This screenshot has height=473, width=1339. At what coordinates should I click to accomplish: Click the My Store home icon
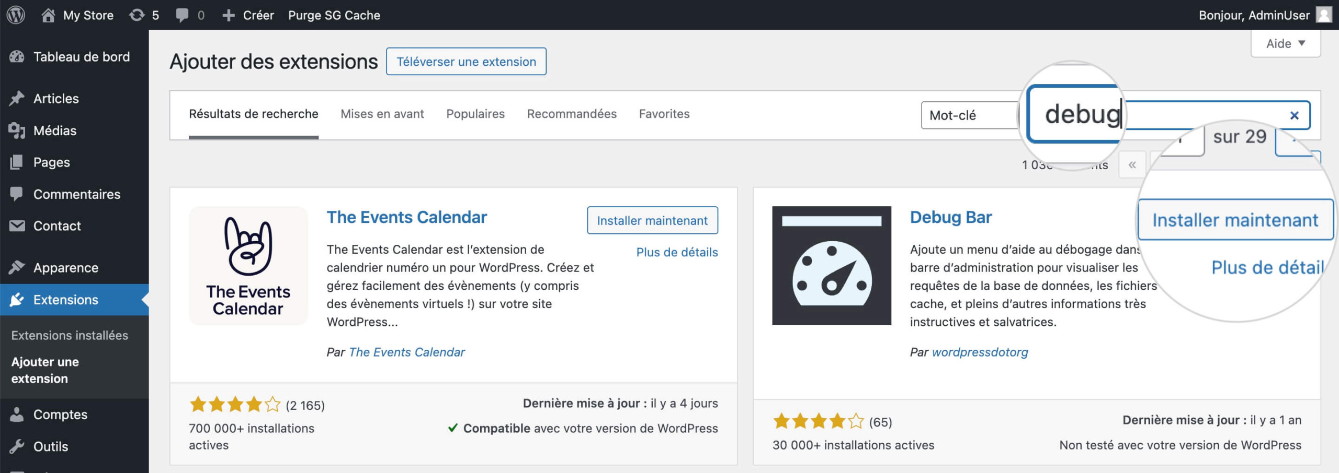[x=48, y=15]
